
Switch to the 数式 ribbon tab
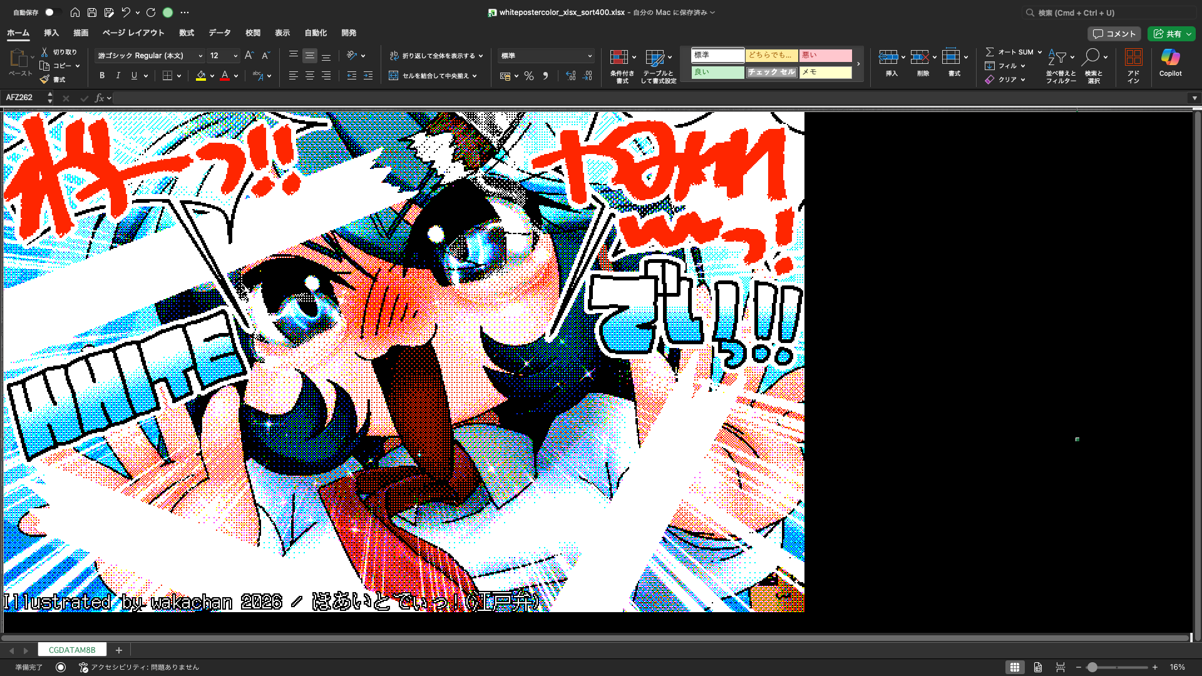pyautogui.click(x=186, y=33)
